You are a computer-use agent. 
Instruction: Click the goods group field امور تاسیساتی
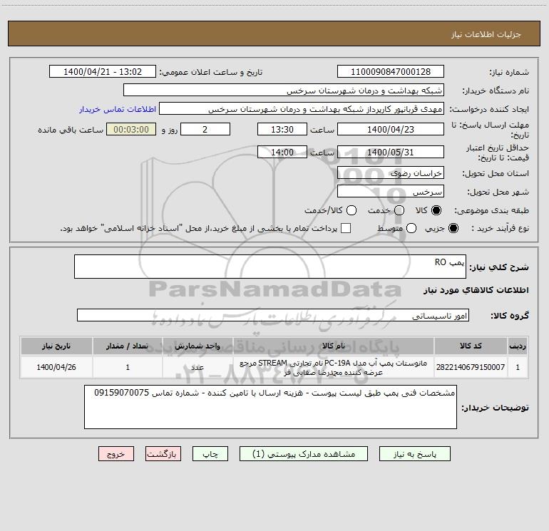point(273,315)
